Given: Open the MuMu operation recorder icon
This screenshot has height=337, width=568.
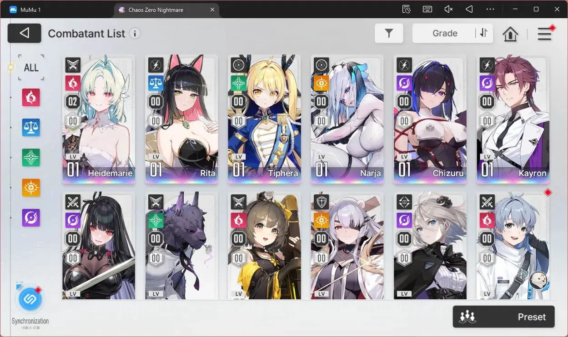Looking at the screenshot, I should click(407, 9).
